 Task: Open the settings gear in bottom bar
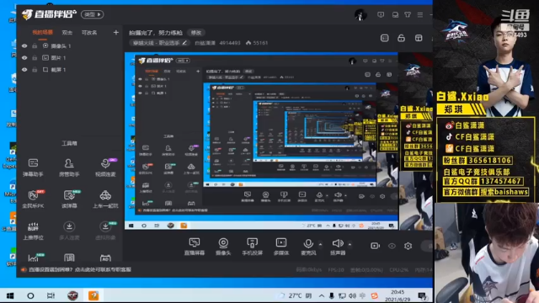[x=408, y=246]
